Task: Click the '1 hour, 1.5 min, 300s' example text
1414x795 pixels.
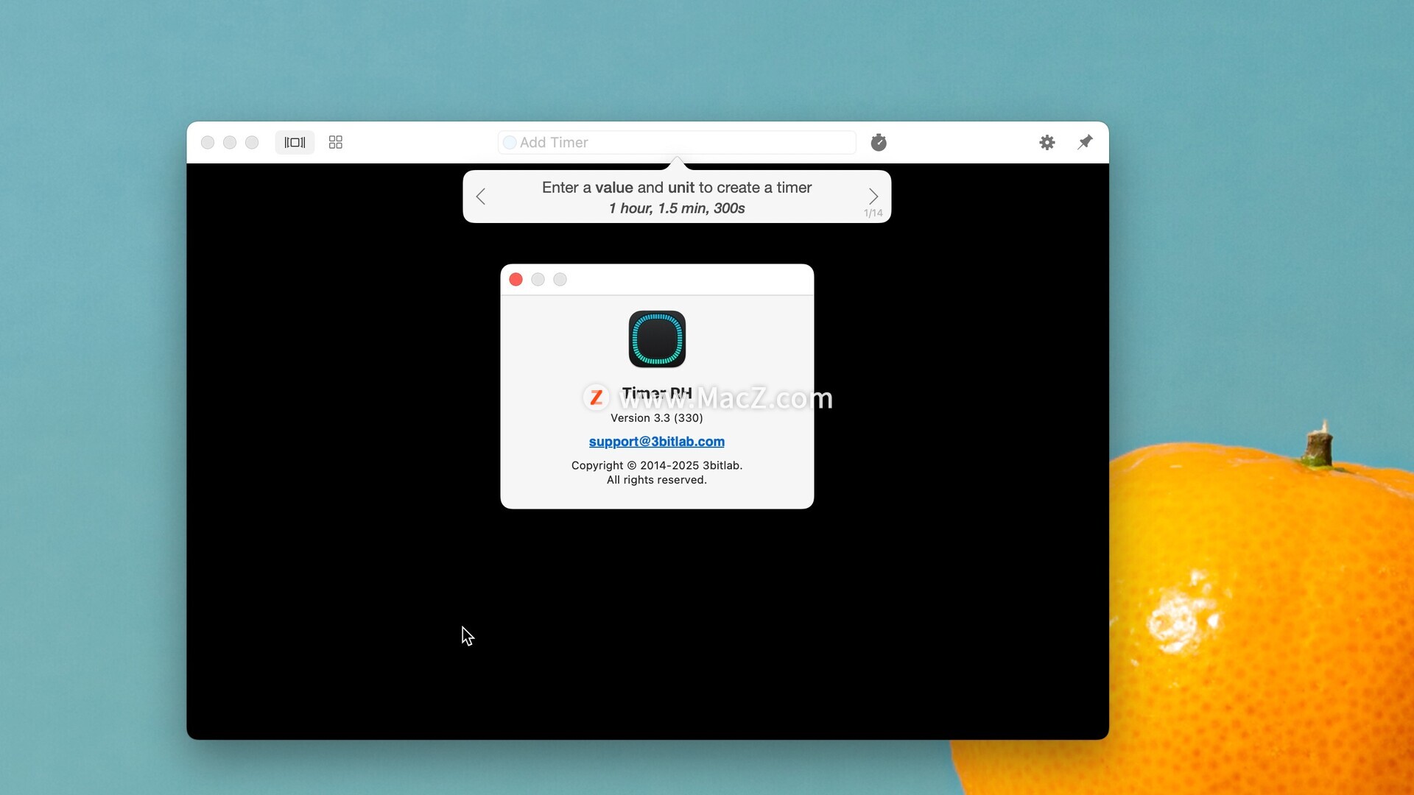Action: [x=677, y=208]
